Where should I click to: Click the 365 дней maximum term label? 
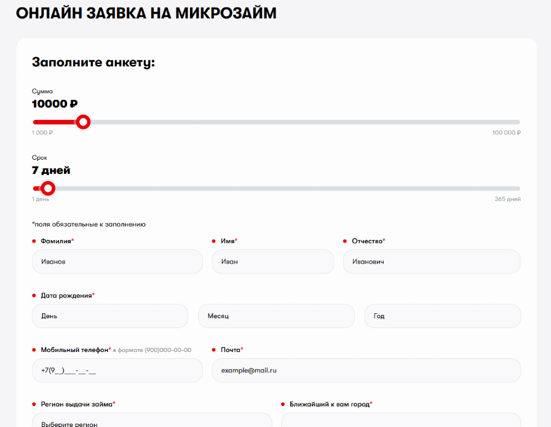(x=507, y=198)
